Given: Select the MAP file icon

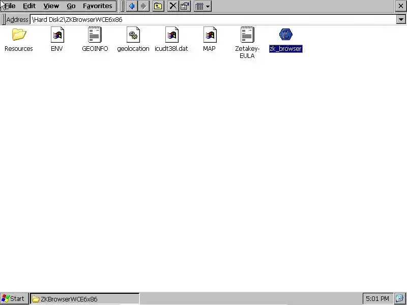Looking at the screenshot, I should point(210,35).
